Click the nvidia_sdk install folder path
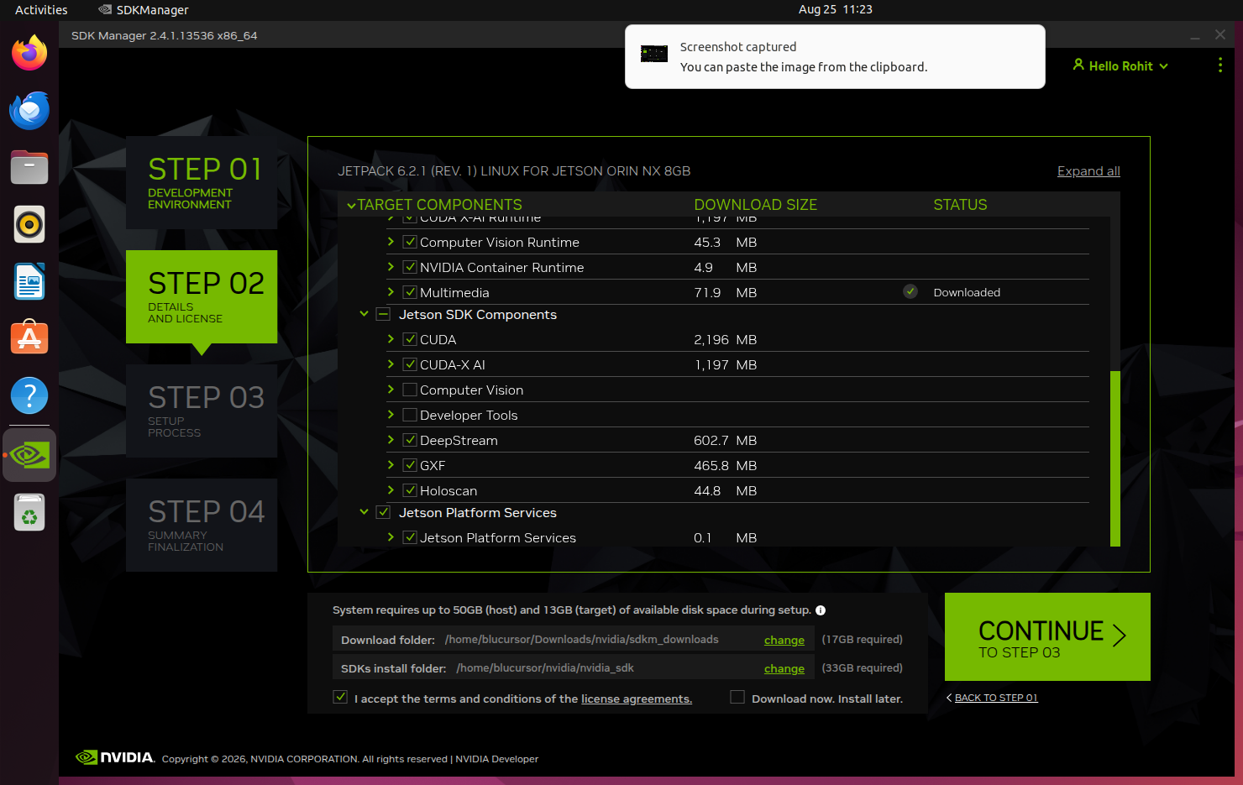Screen dimensions: 1243x785 tap(545, 668)
